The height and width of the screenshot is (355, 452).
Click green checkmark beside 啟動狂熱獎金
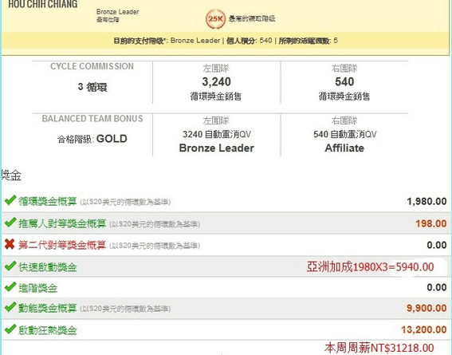10,329
